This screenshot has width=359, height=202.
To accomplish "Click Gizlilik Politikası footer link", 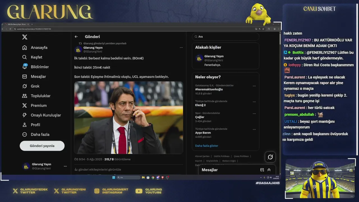I will (222, 156).
